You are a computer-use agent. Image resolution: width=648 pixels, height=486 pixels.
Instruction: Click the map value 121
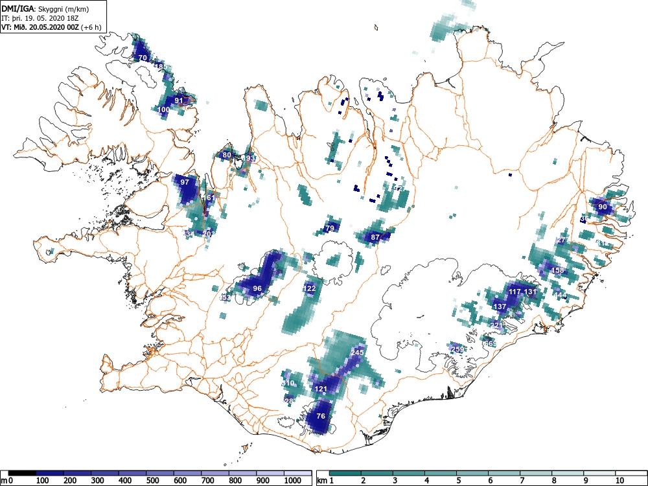click(x=321, y=389)
